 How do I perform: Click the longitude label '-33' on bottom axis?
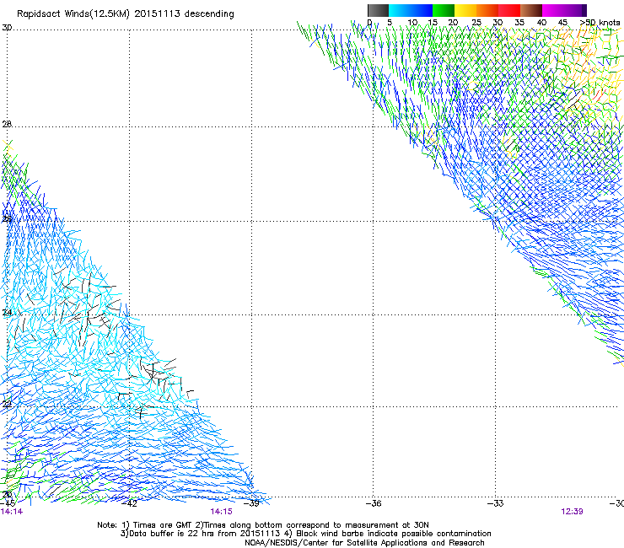coord(496,503)
